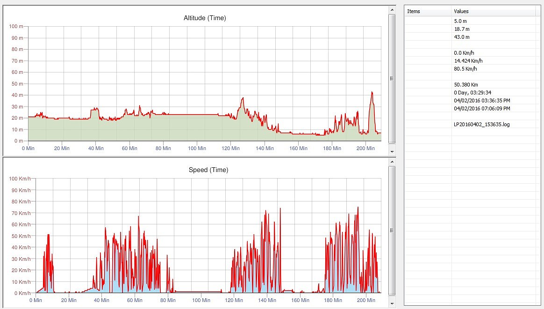This screenshot has width=544, height=309.
Task: Click the up arrow on the Speed chart scrollbar
Action: (x=392, y=161)
